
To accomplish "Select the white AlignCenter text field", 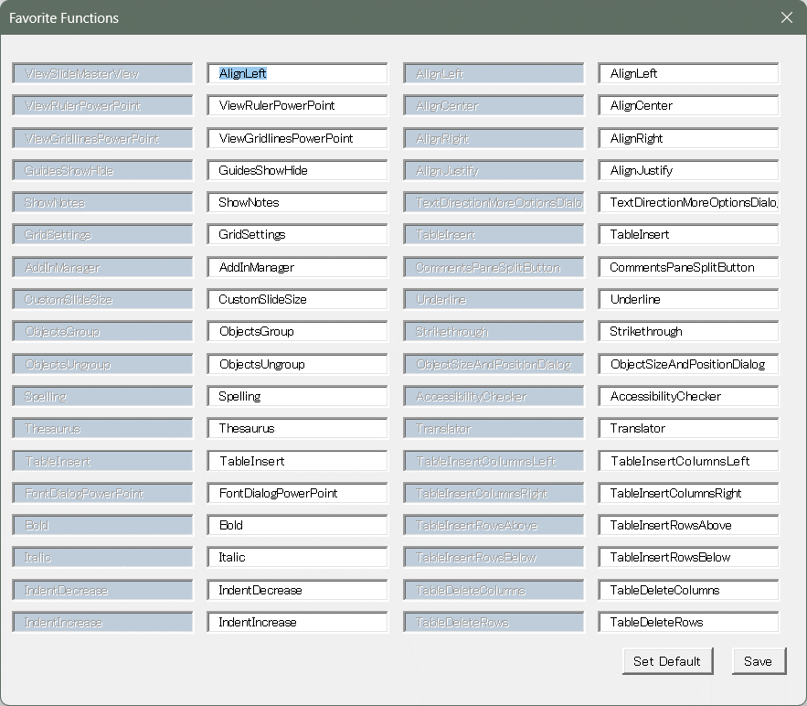I will (x=688, y=106).
